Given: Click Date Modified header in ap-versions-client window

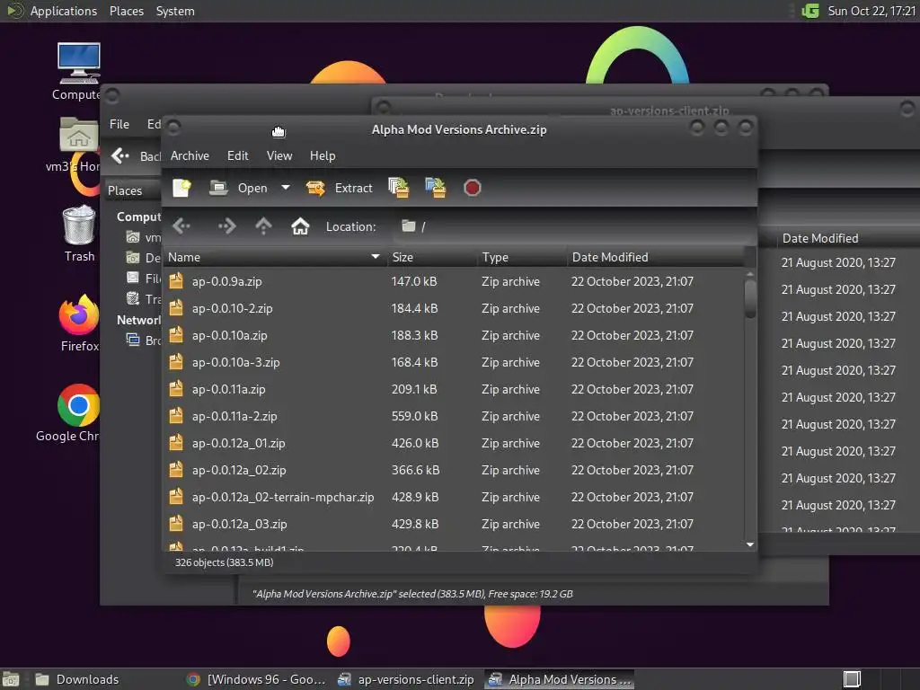Looking at the screenshot, I should 819,238.
